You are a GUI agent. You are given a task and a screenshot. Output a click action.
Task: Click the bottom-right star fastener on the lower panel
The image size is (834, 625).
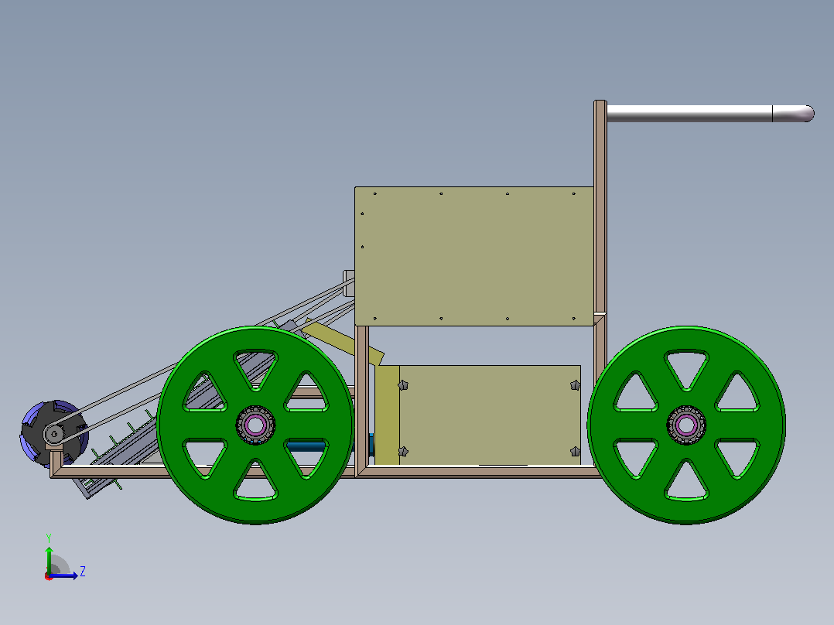coord(575,452)
